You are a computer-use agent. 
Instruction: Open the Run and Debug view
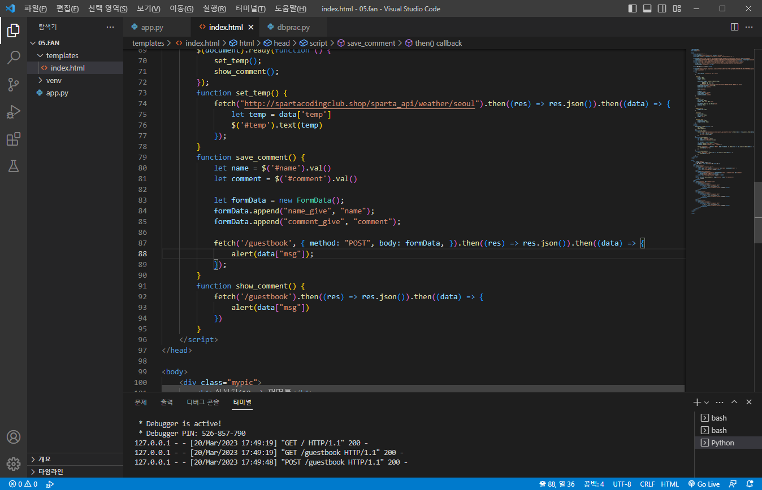pyautogui.click(x=14, y=112)
